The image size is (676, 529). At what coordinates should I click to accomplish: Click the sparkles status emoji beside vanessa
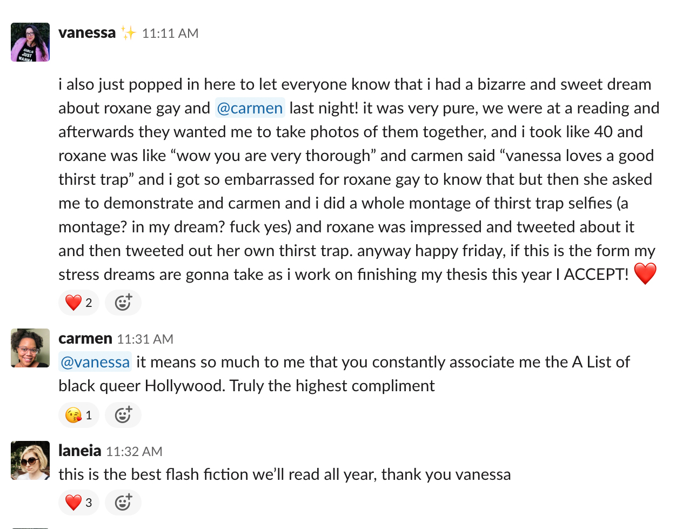click(129, 33)
